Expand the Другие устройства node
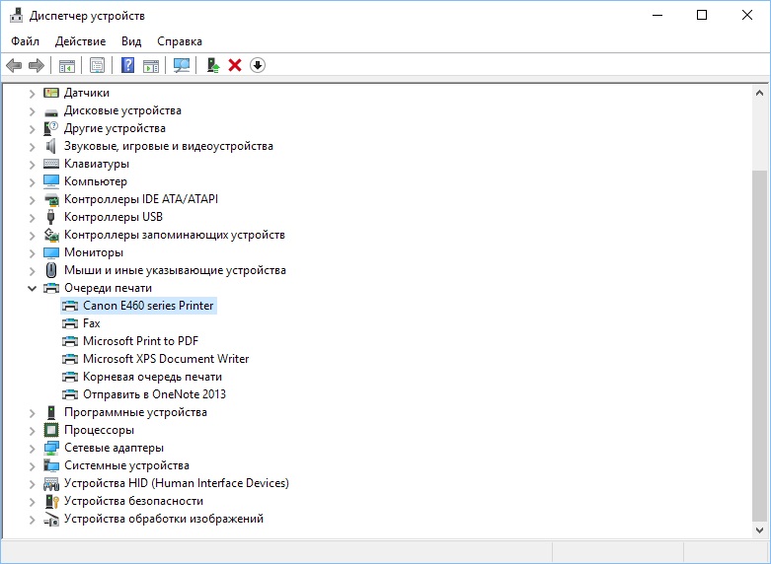Screen dimensions: 771x564 (x=32, y=129)
